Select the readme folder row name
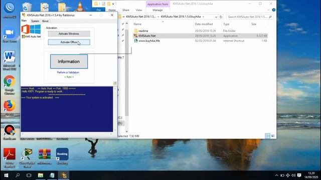 point(143,31)
